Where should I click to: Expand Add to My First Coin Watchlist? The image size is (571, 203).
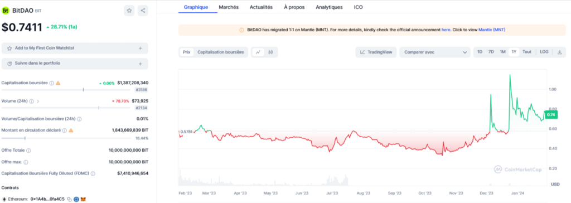coord(75,48)
